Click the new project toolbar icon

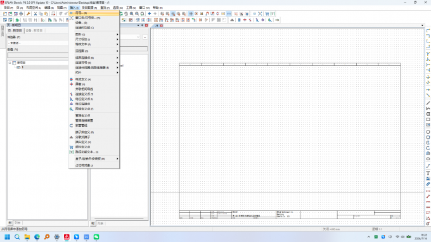point(5,14)
